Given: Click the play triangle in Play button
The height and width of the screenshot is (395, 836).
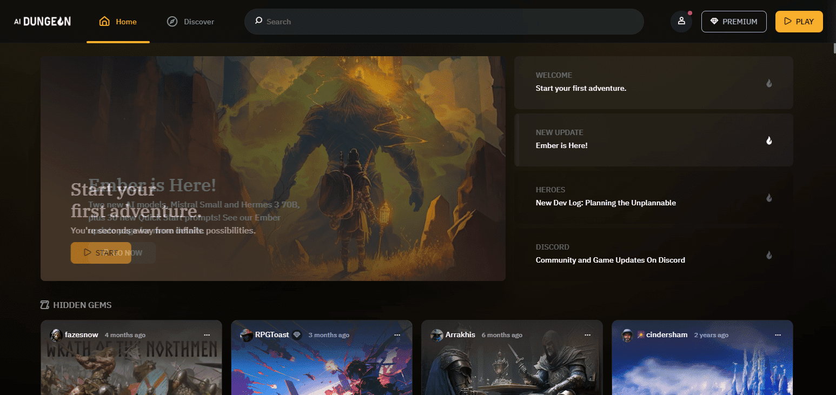Looking at the screenshot, I should 787,22.
